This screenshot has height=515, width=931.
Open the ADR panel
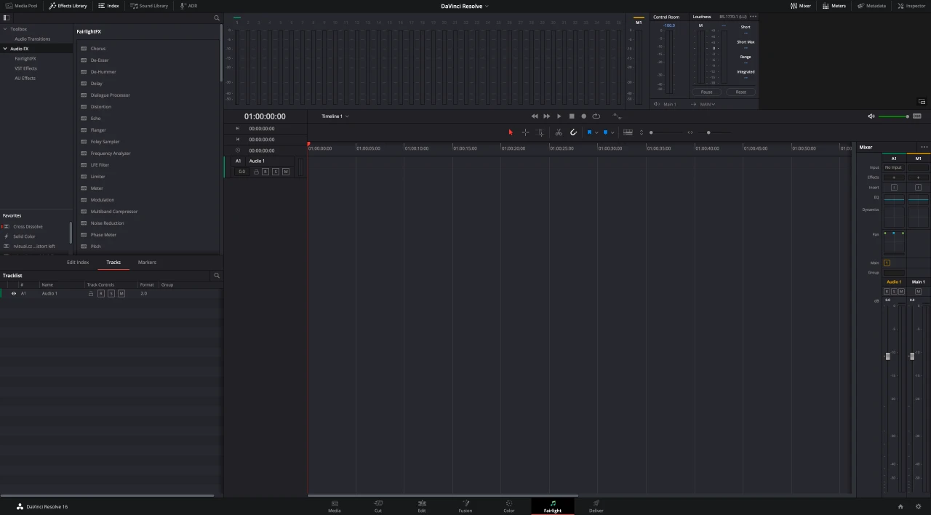click(x=189, y=6)
